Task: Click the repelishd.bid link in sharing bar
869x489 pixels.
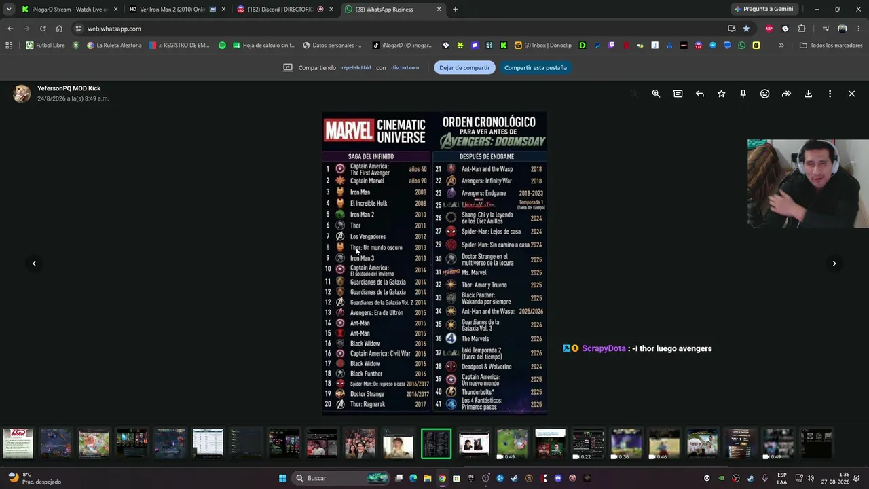Action: point(356,68)
